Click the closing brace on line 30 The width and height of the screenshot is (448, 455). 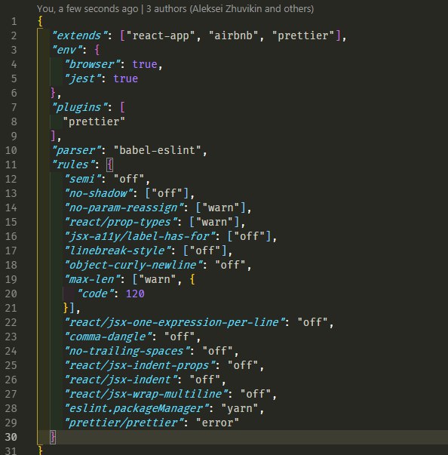[x=53, y=437]
